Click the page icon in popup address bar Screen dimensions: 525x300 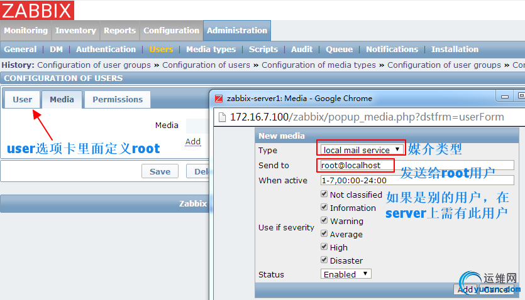coord(222,117)
